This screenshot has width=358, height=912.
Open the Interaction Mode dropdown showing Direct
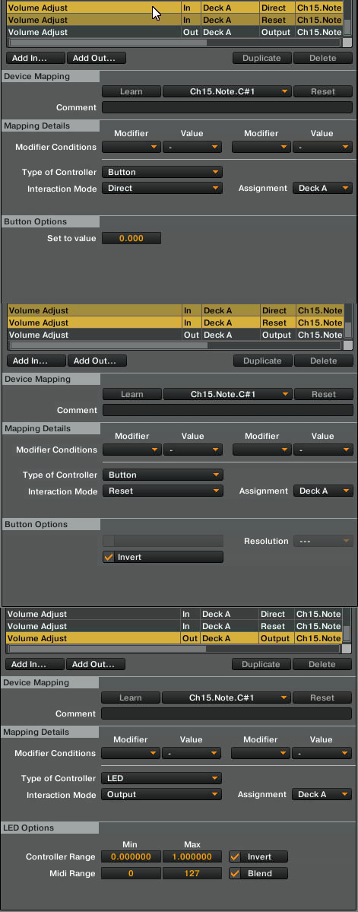[x=162, y=189]
